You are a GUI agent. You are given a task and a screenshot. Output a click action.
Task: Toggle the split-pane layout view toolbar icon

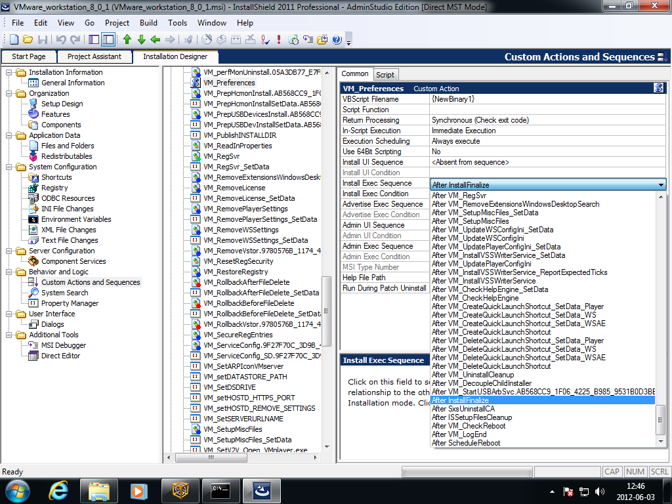point(108,39)
